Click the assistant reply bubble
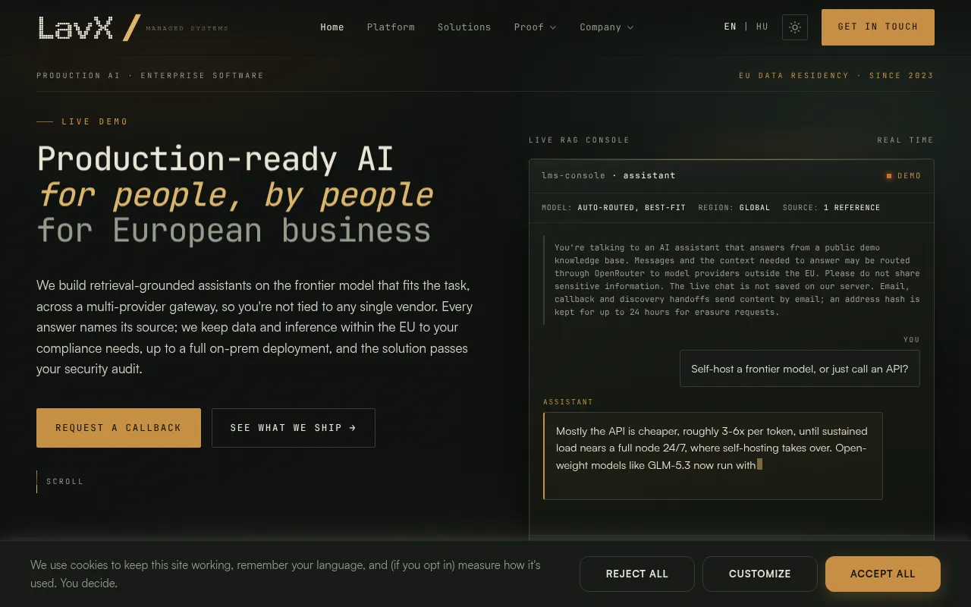The height and width of the screenshot is (607, 971). (x=713, y=456)
